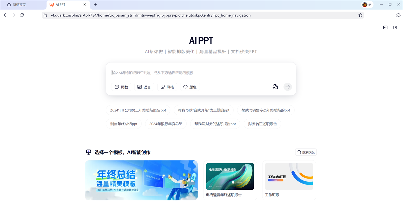The image size is (403, 201).
Task: Click the PPT topic input field
Action: [x=201, y=73]
